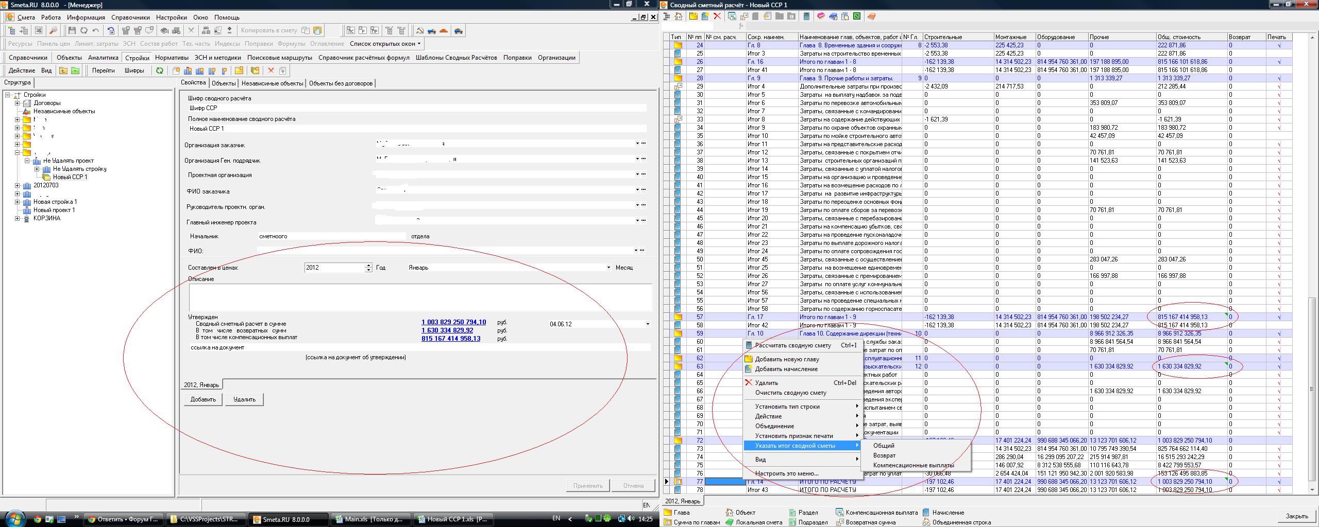The width and height of the screenshot is (1319, 527).
Task: Open the Справочники menu in the menu bar
Action: tap(130, 17)
